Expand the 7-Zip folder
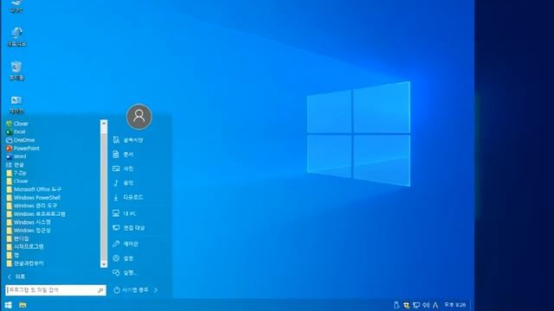The width and height of the screenshot is (554, 311). [16, 173]
